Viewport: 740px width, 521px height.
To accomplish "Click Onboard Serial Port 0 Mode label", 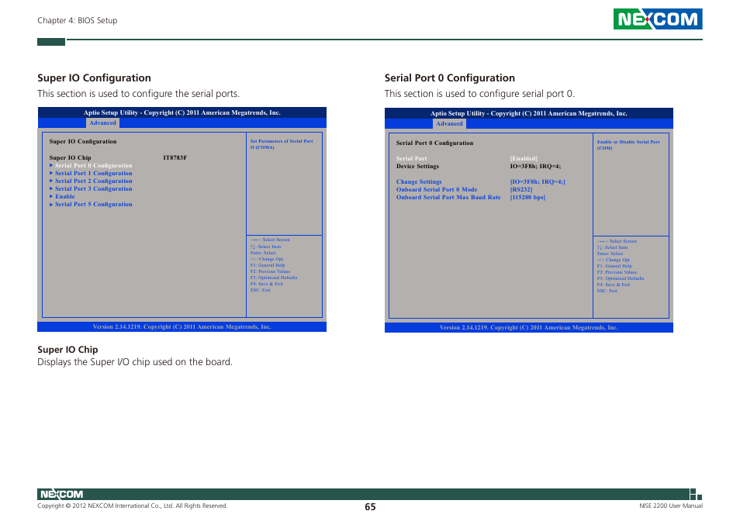I will [437, 189].
